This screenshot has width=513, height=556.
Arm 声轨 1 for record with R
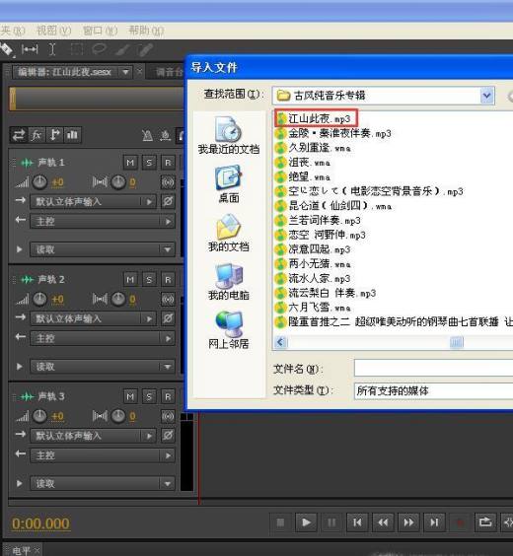click(x=168, y=163)
